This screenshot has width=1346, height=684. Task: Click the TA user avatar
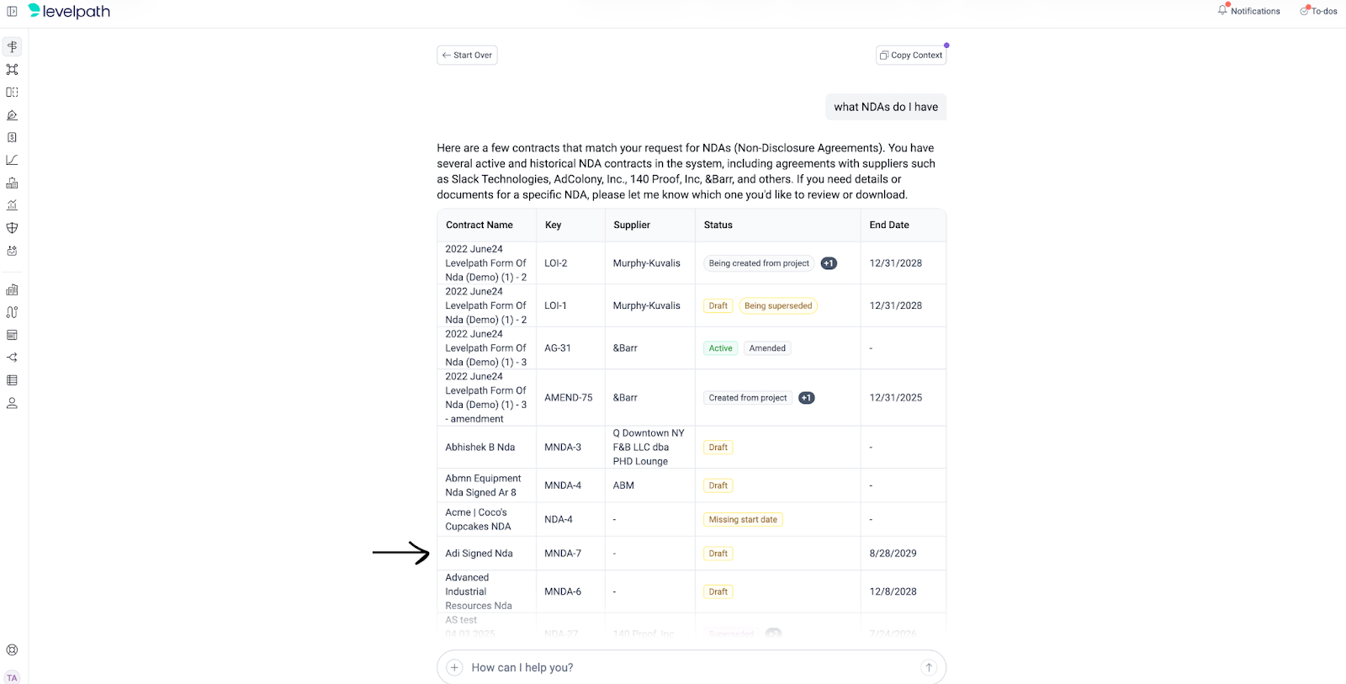pyautogui.click(x=12, y=677)
